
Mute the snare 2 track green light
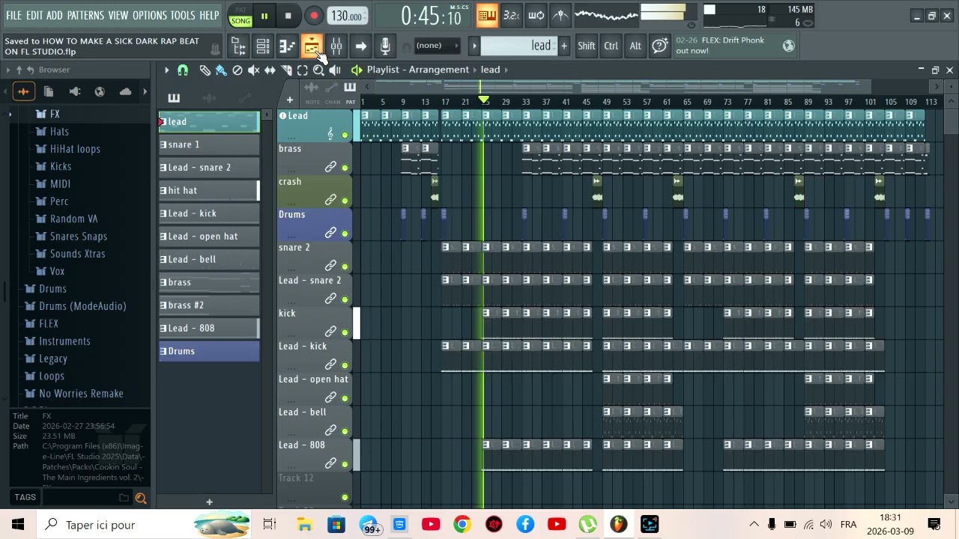(345, 267)
